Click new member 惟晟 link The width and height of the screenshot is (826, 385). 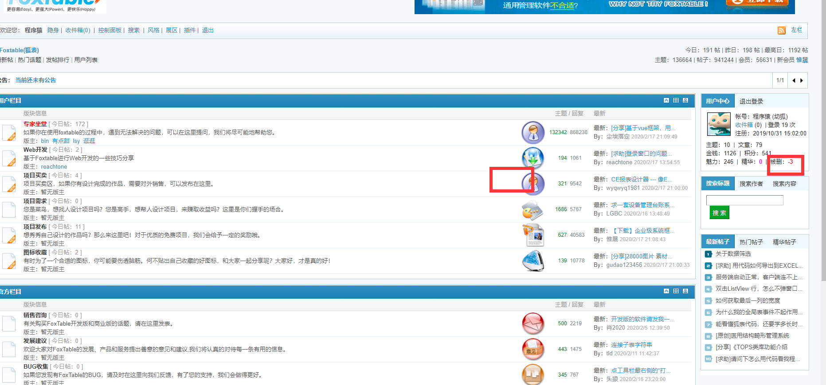click(802, 60)
